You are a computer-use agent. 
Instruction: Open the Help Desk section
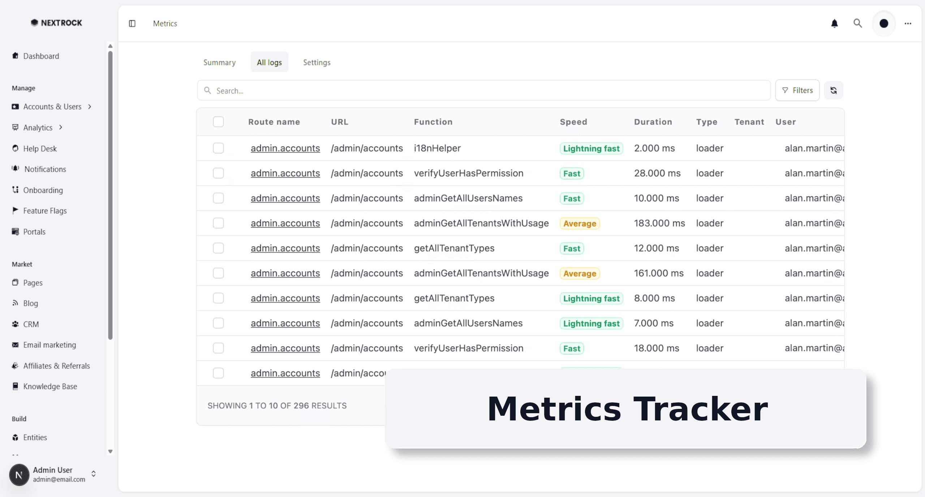click(x=40, y=148)
